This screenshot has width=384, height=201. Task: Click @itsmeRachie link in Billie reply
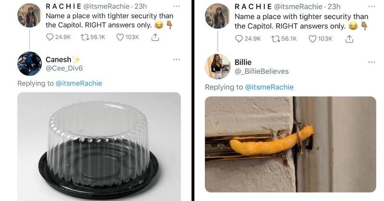point(269,87)
